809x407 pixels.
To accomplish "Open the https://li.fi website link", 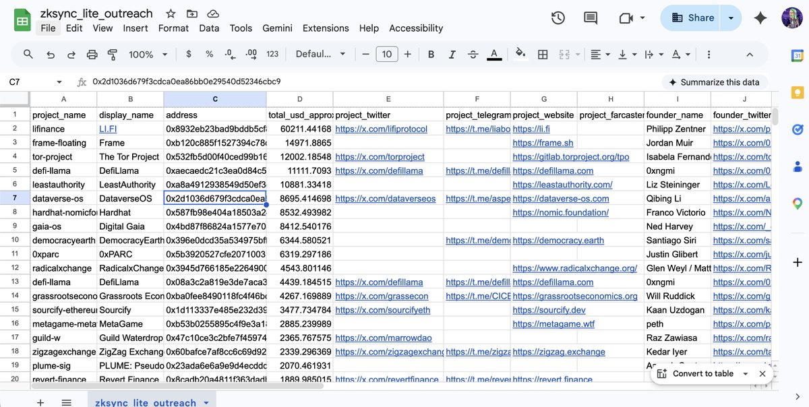I will pos(532,129).
